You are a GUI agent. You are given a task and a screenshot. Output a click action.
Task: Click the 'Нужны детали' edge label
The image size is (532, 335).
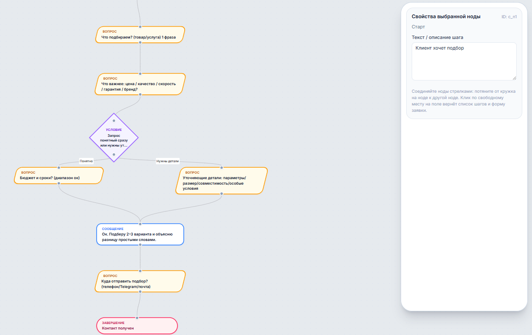click(168, 161)
